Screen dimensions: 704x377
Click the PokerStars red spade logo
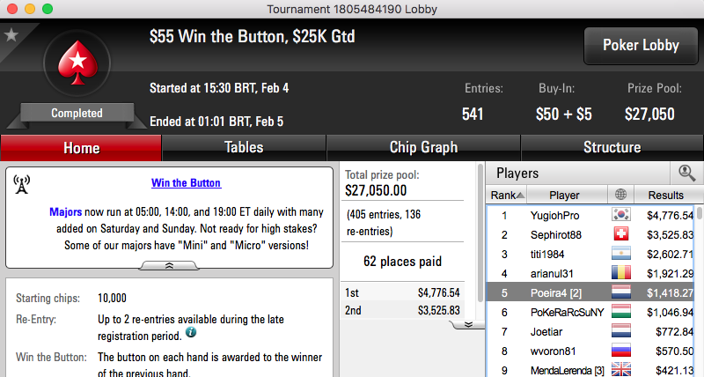(77, 63)
